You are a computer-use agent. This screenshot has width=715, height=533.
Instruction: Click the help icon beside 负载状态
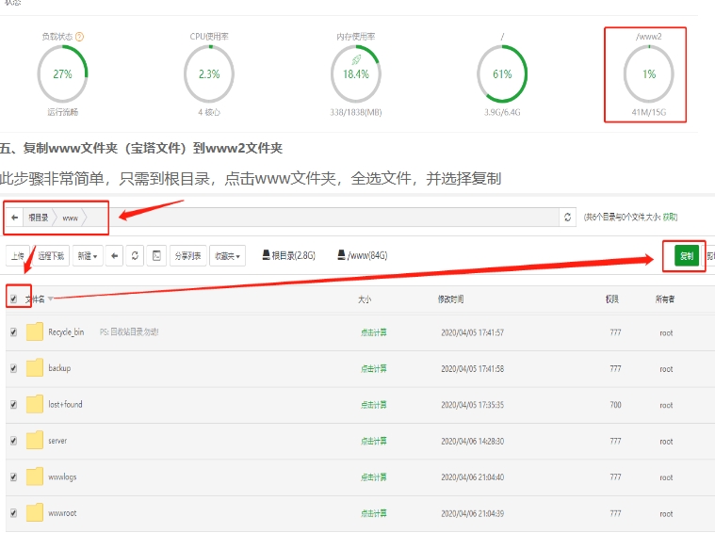pyautogui.click(x=79, y=37)
